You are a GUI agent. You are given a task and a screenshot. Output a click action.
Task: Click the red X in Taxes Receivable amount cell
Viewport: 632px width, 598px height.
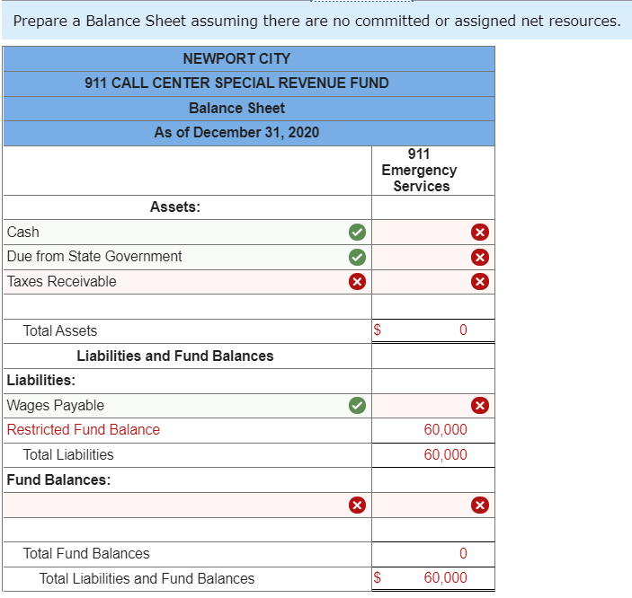[480, 281]
